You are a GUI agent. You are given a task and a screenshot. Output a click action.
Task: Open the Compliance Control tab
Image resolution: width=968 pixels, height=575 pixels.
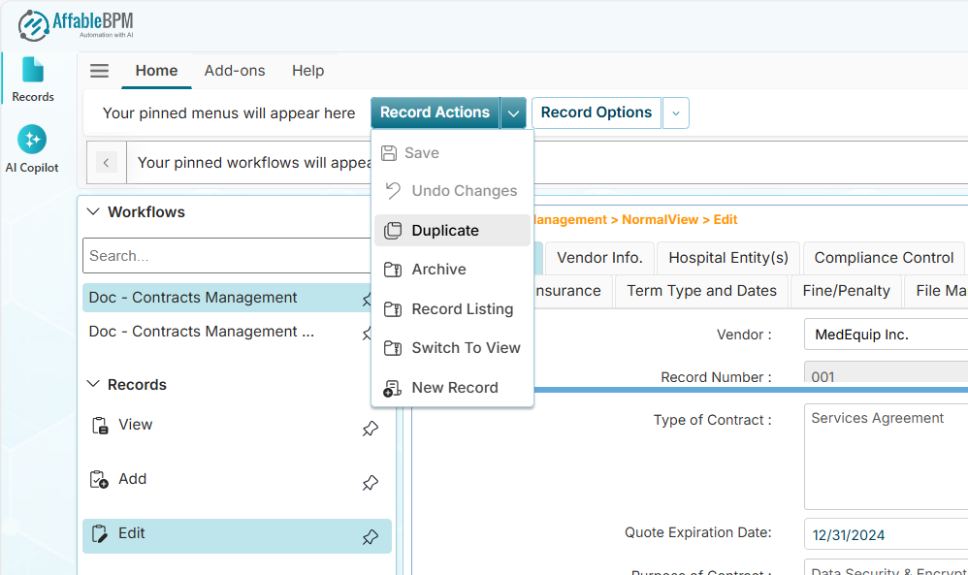[884, 258]
